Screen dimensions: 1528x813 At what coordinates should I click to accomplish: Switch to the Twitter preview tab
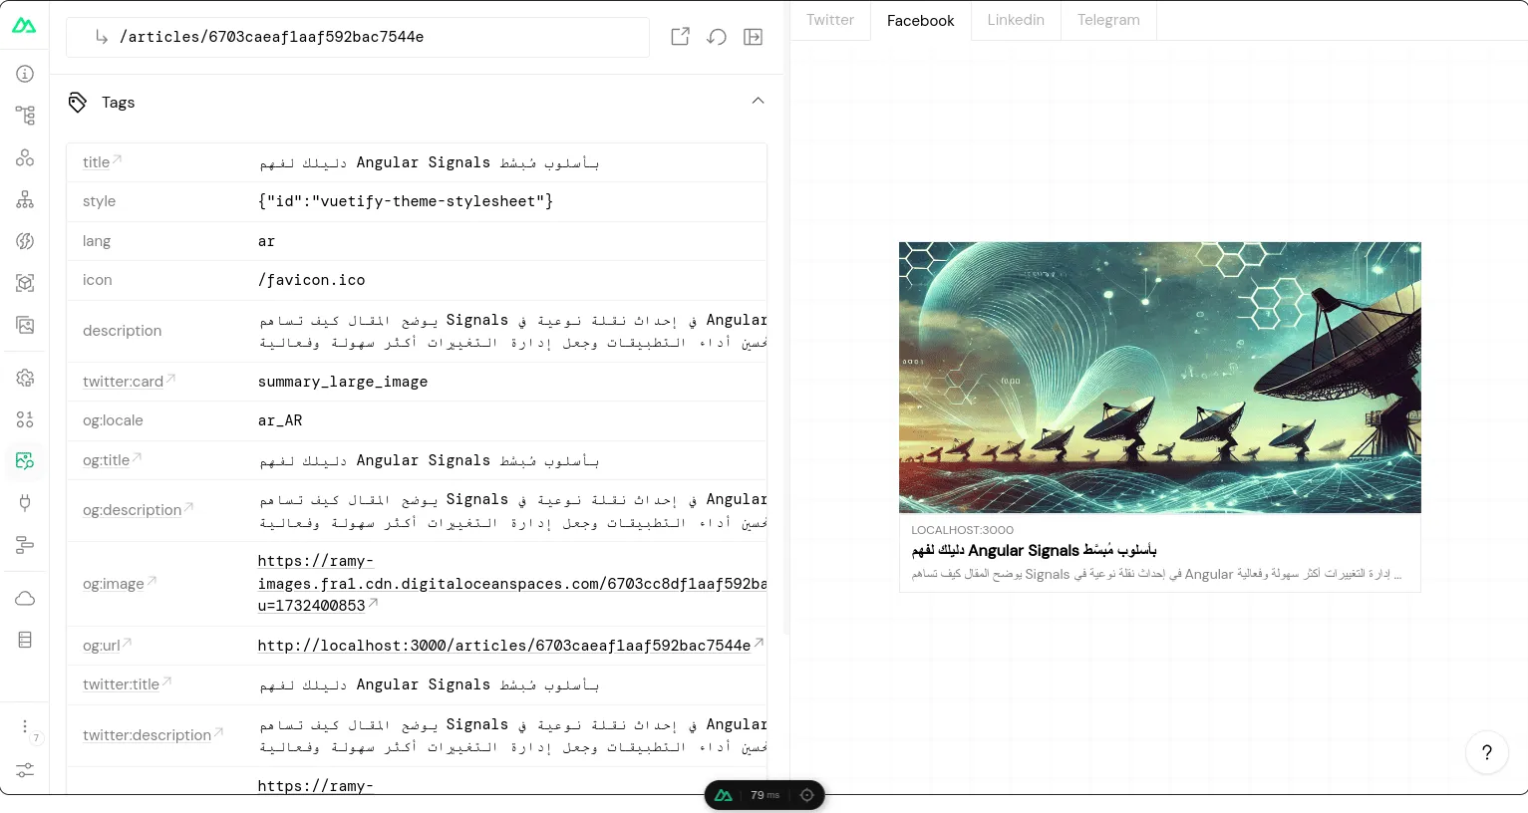click(830, 20)
